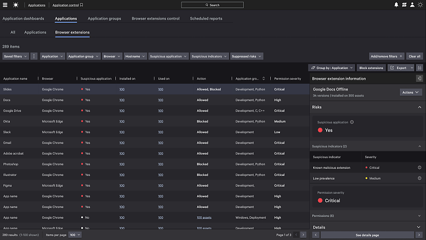Collapse the Risks section
Screen dimensions: 426x240
point(419,107)
